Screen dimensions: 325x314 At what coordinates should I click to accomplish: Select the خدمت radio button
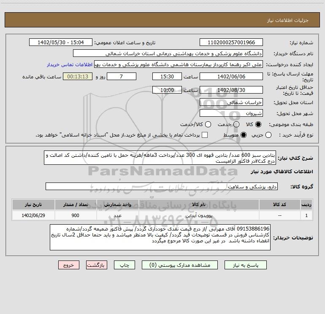click(236, 124)
